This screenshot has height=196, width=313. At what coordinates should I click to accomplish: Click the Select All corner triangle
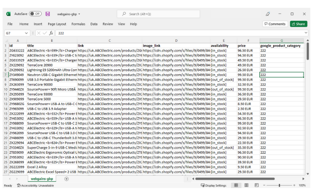[x=6, y=41]
